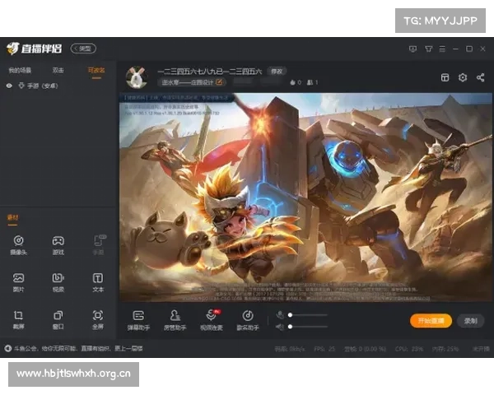The height and width of the screenshot is (395, 494).
Task: Click the share icon
Action: [481, 77]
